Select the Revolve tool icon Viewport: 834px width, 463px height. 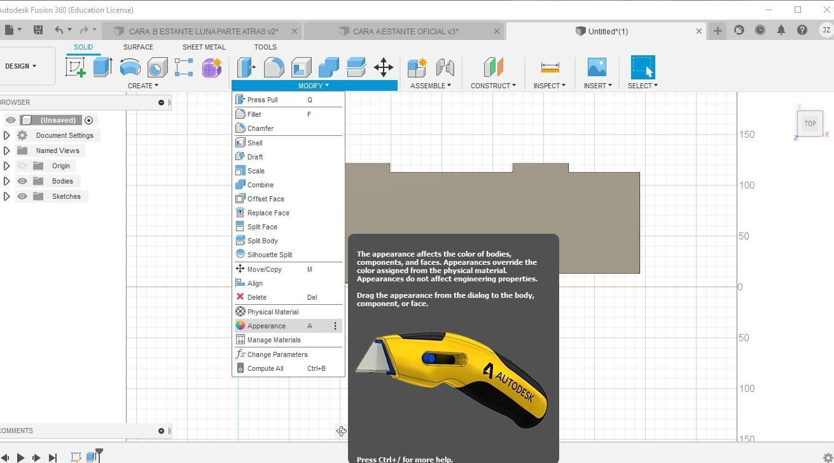[130, 67]
